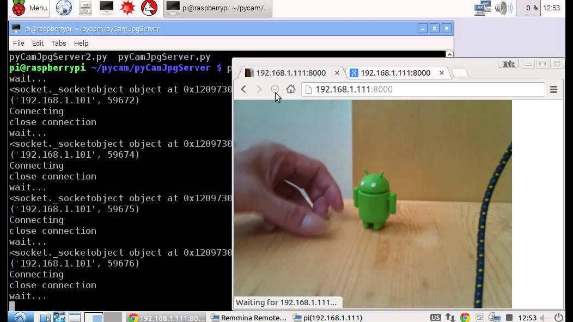Click the US keyboard layout indicator
This screenshot has height=322, width=573.
pyautogui.click(x=435, y=318)
